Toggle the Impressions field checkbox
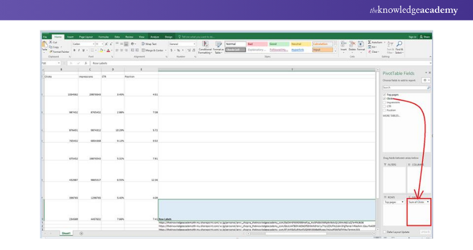 384,102
